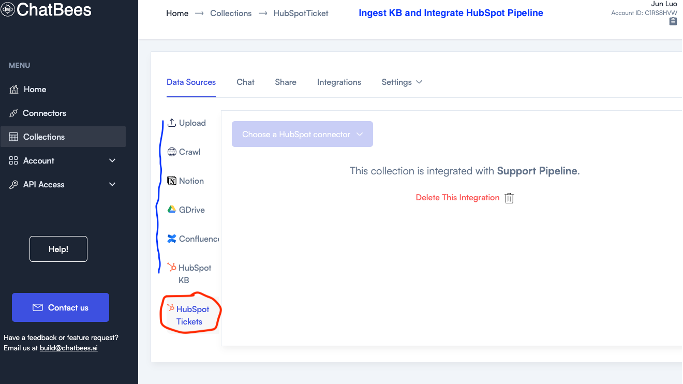Select the GDrive data source icon

click(x=172, y=210)
